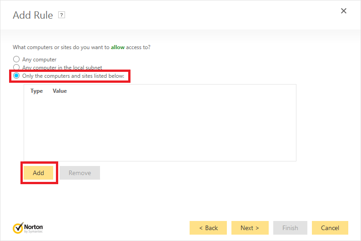Click inside the empty computers list box
Image resolution: width=361 pixels, height=241 pixels.
160,127
